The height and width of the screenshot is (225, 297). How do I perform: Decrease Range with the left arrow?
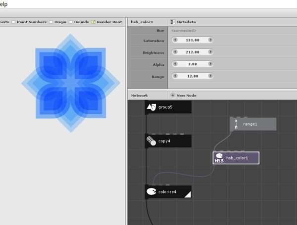pyautogui.click(x=175, y=76)
